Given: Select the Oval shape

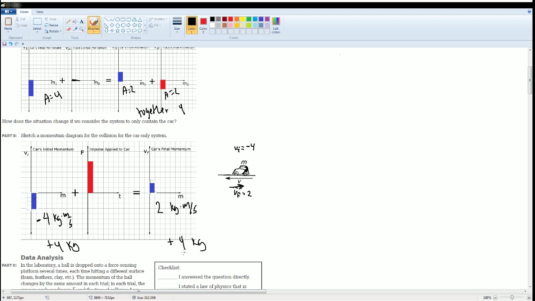Looking at the screenshot, I should tap(117, 20).
